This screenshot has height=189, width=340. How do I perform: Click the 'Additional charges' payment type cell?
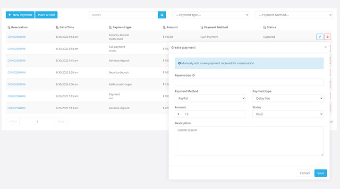120,84
